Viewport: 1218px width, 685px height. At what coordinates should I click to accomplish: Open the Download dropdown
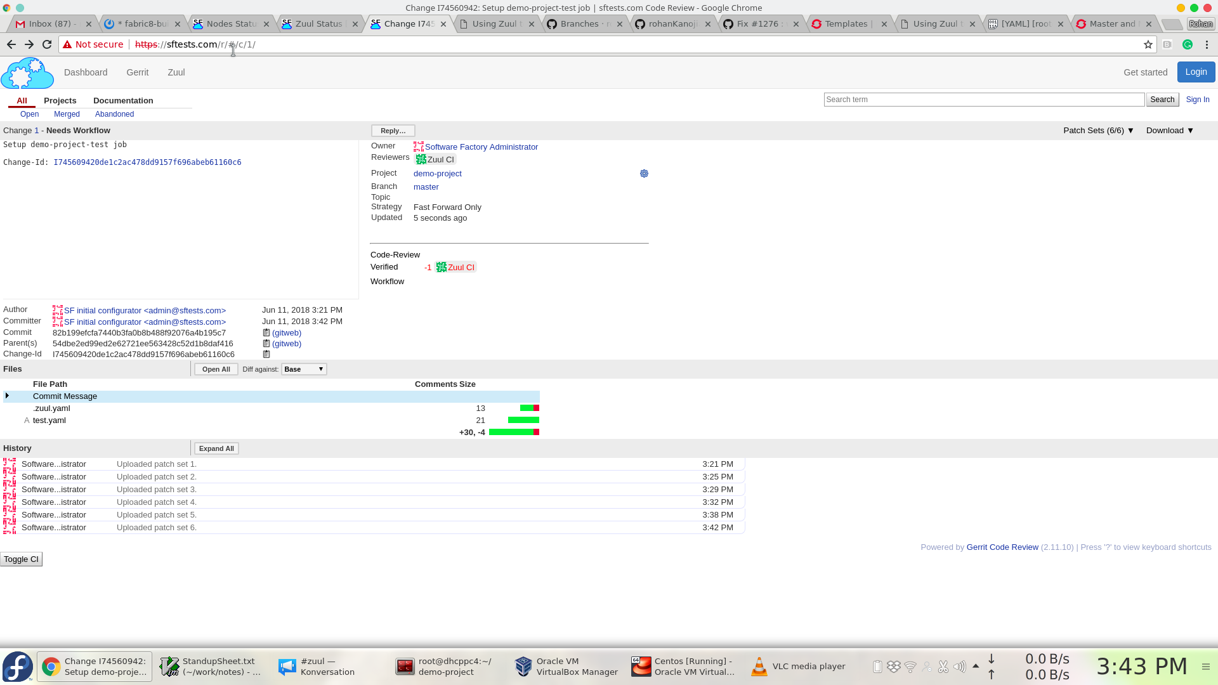pyautogui.click(x=1170, y=131)
